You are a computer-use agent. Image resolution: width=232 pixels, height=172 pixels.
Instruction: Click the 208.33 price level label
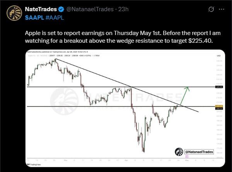pos(219,109)
